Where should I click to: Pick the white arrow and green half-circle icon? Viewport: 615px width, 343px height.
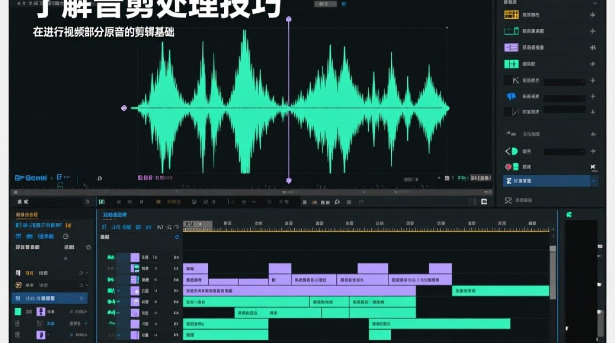tap(511, 151)
